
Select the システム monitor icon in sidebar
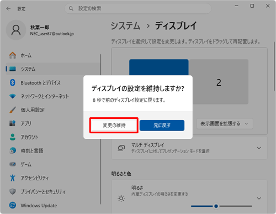point(13,69)
